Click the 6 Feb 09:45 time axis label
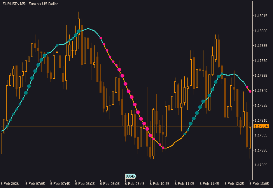Viewport: 273px width, 188px height. click(x=135, y=184)
